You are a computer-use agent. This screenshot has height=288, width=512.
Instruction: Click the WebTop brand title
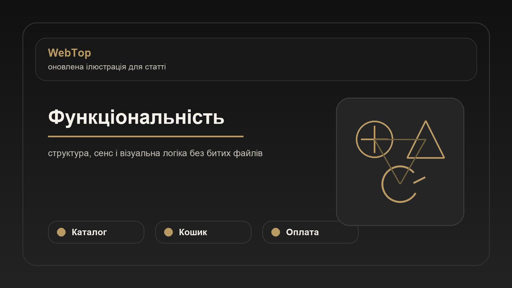click(x=69, y=53)
